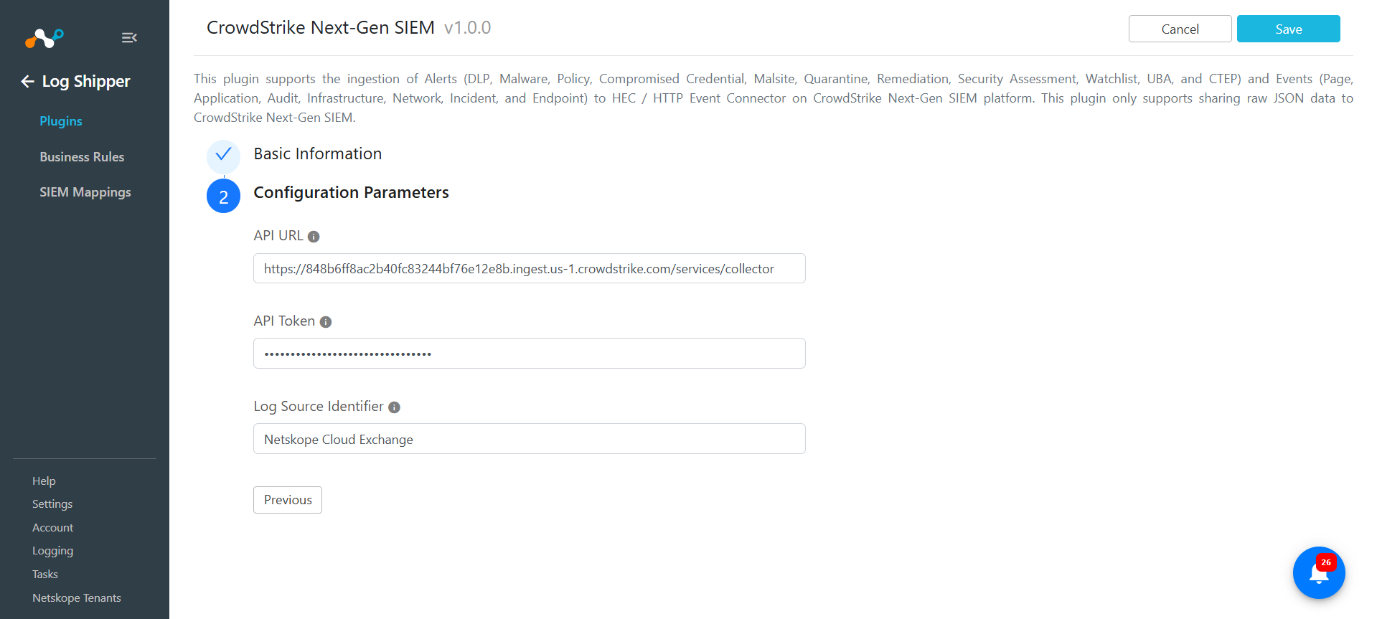Open Netskope Tenants in sidebar
Image resolution: width=1377 pixels, height=619 pixels.
pos(77,598)
